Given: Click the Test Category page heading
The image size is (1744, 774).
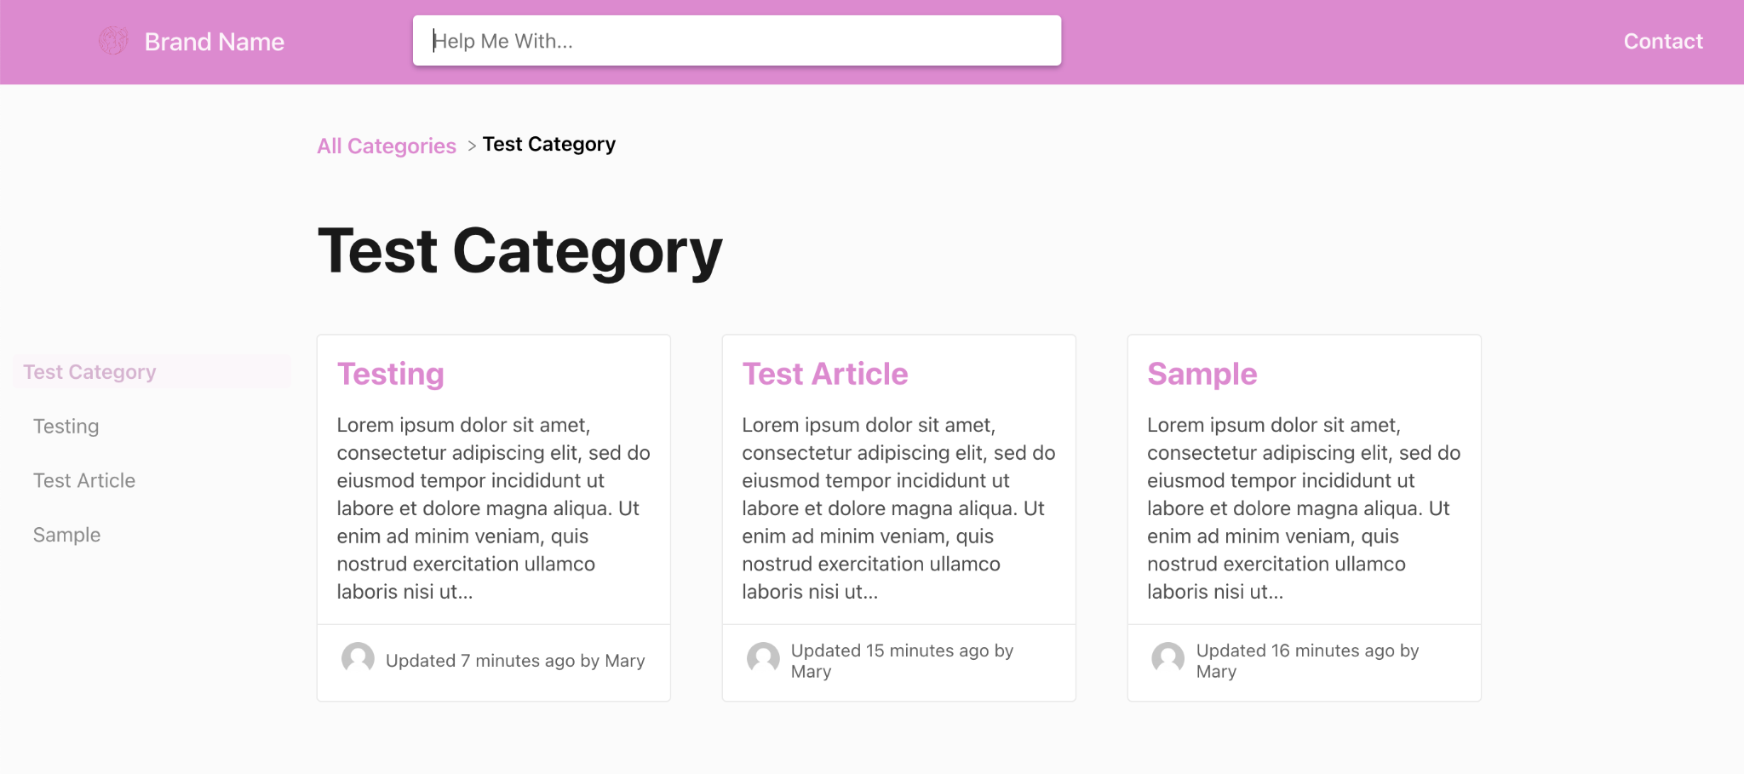Looking at the screenshot, I should pos(519,251).
